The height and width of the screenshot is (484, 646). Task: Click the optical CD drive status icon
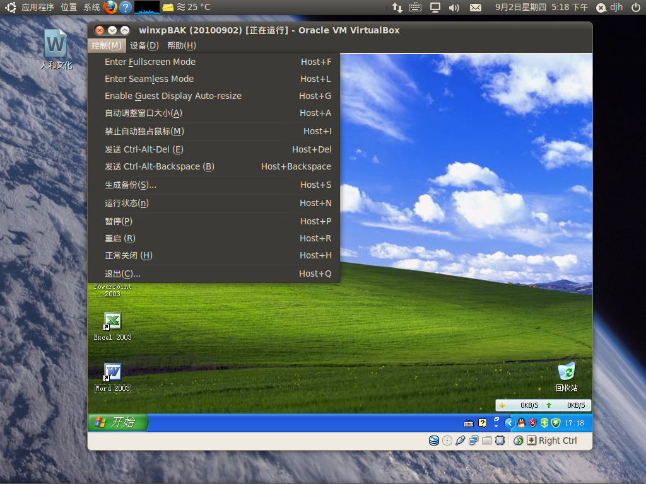447,441
